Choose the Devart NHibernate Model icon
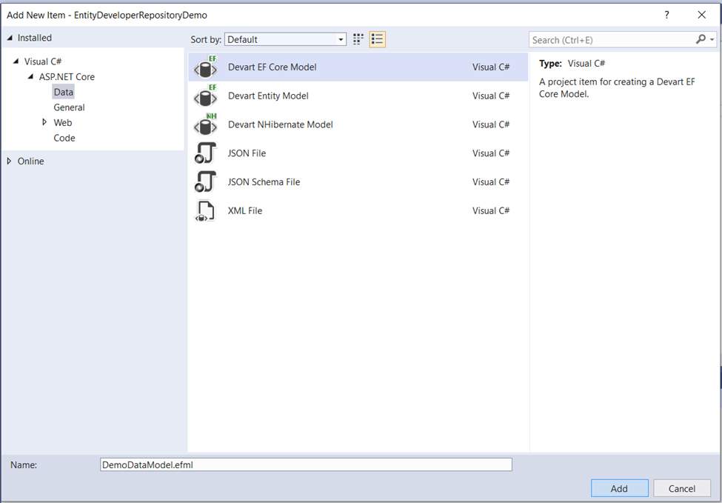This screenshot has height=503, width=722. pyautogui.click(x=205, y=124)
